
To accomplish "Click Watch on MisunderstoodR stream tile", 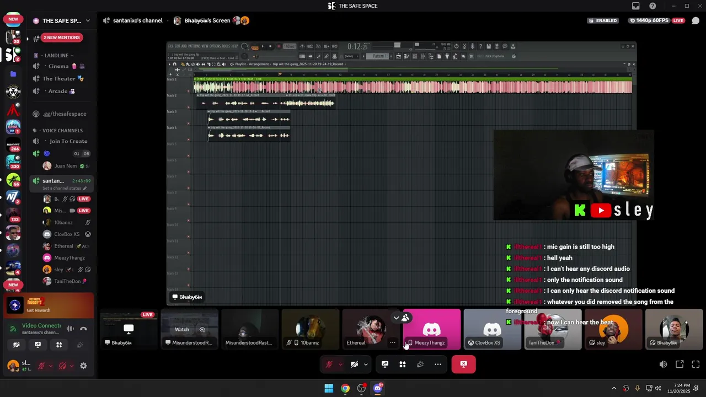I will pyautogui.click(x=182, y=329).
